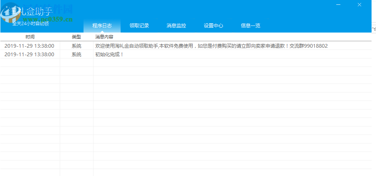
Task: Minimize the 淘礼金助手 window
Action: (339, 4)
